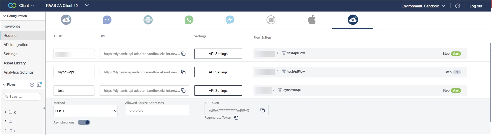Screen dimensions: 492x135
Task: Open API Settings for the test API
Action: tap(218, 91)
